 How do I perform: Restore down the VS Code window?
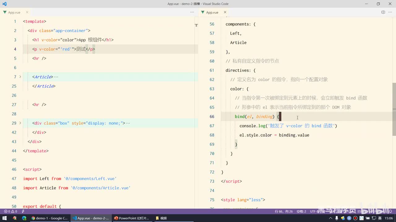point(378,4)
